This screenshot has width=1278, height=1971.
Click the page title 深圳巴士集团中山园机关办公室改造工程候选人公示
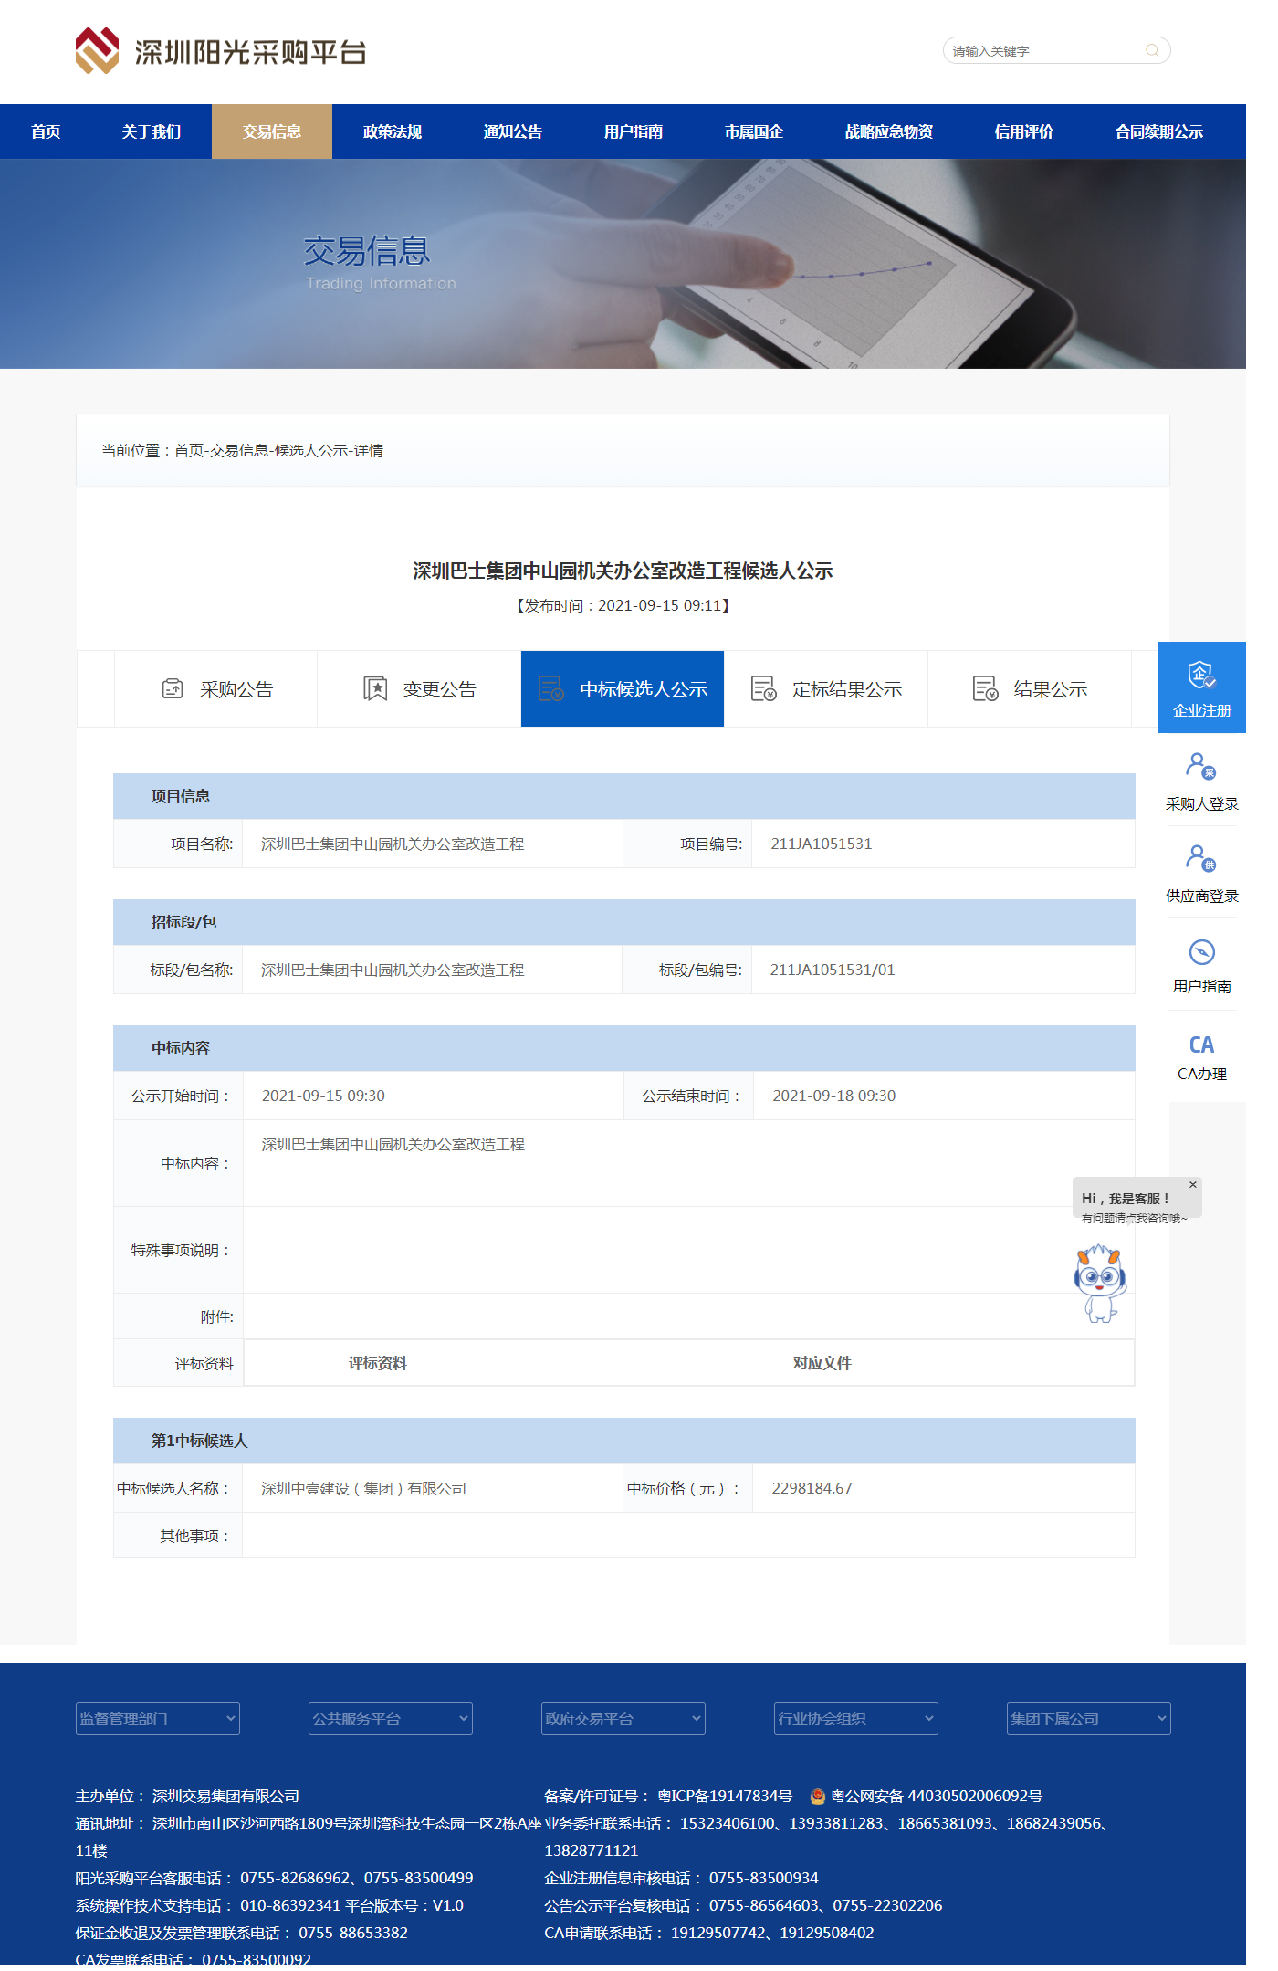point(623,571)
